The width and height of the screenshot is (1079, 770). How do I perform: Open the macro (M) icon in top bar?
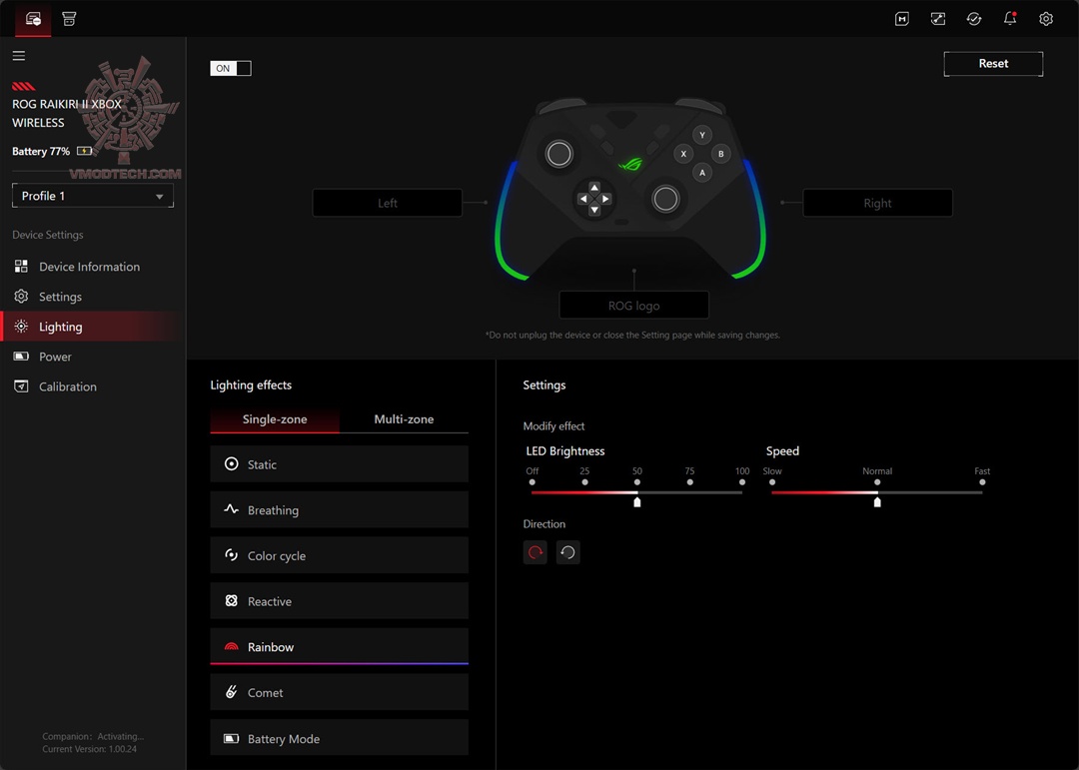[x=901, y=19]
